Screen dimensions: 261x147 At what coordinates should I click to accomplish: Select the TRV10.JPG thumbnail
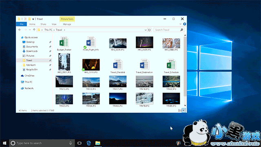64,82
